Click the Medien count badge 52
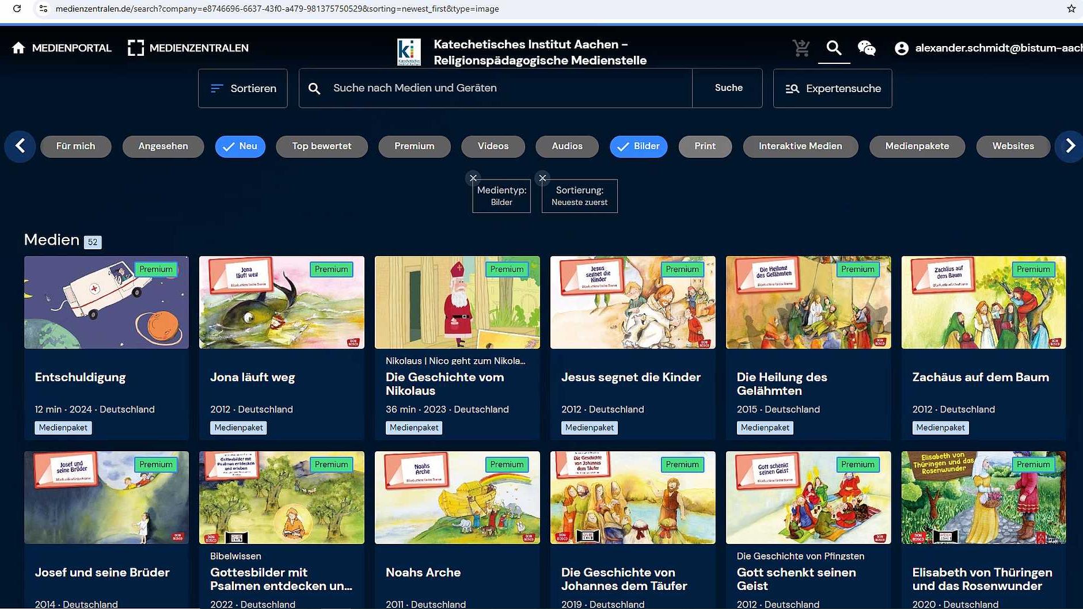Screen dimensions: 1083x609 pos(93,242)
